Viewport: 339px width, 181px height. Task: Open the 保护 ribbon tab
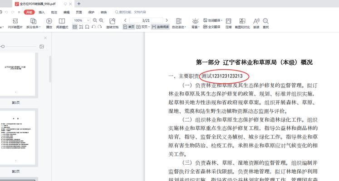[91, 12]
